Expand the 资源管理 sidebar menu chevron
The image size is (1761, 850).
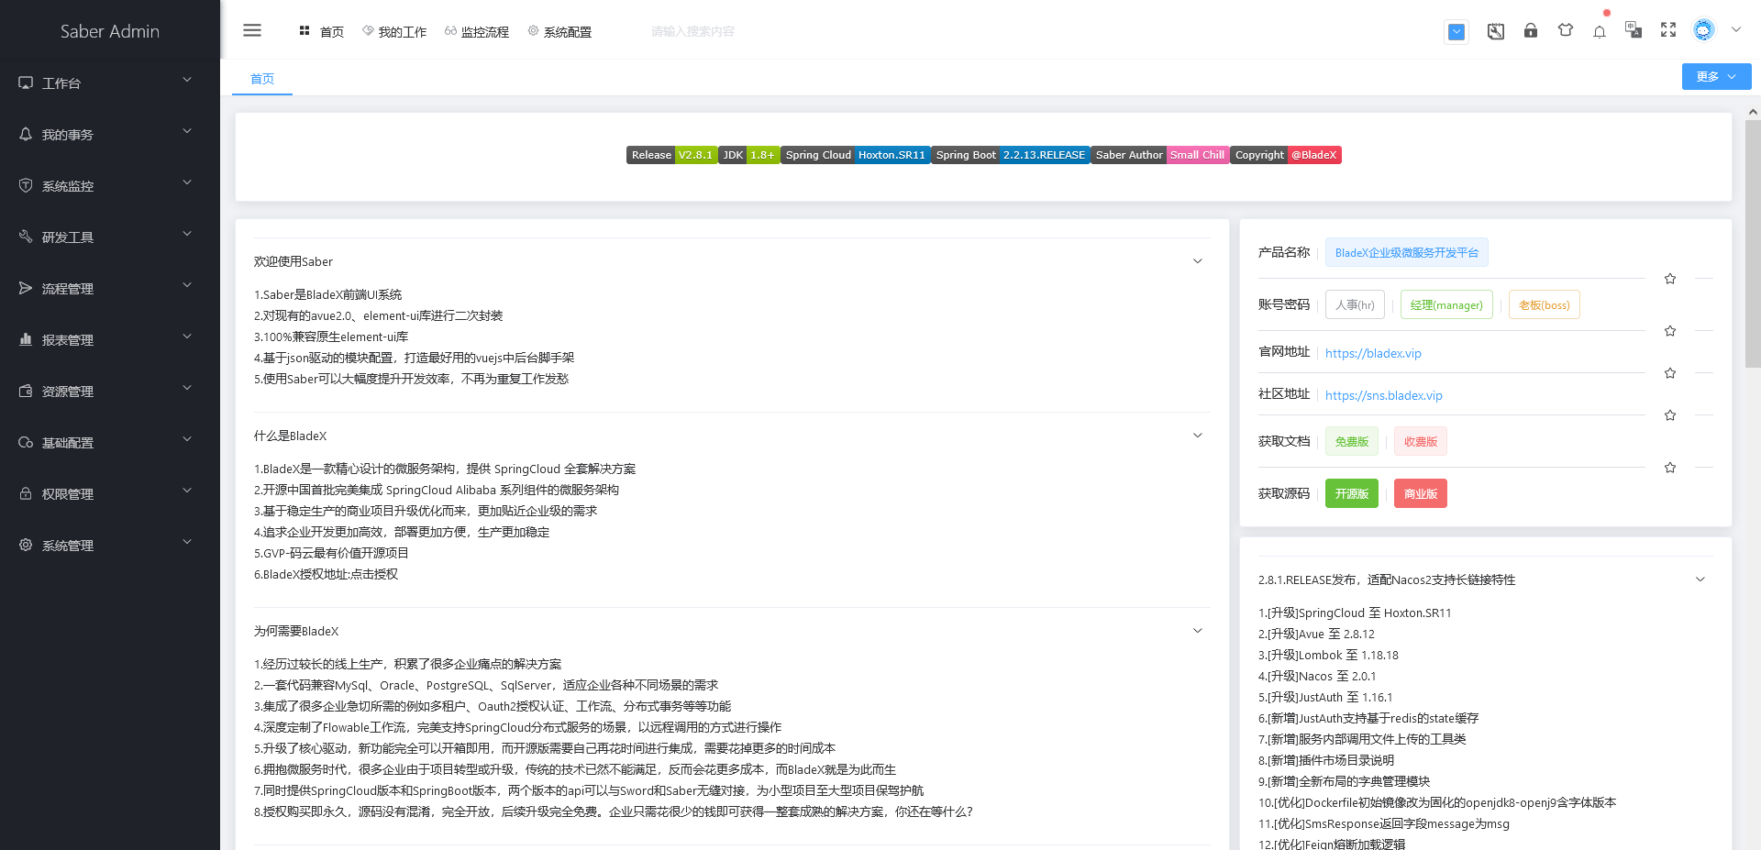[x=187, y=388]
